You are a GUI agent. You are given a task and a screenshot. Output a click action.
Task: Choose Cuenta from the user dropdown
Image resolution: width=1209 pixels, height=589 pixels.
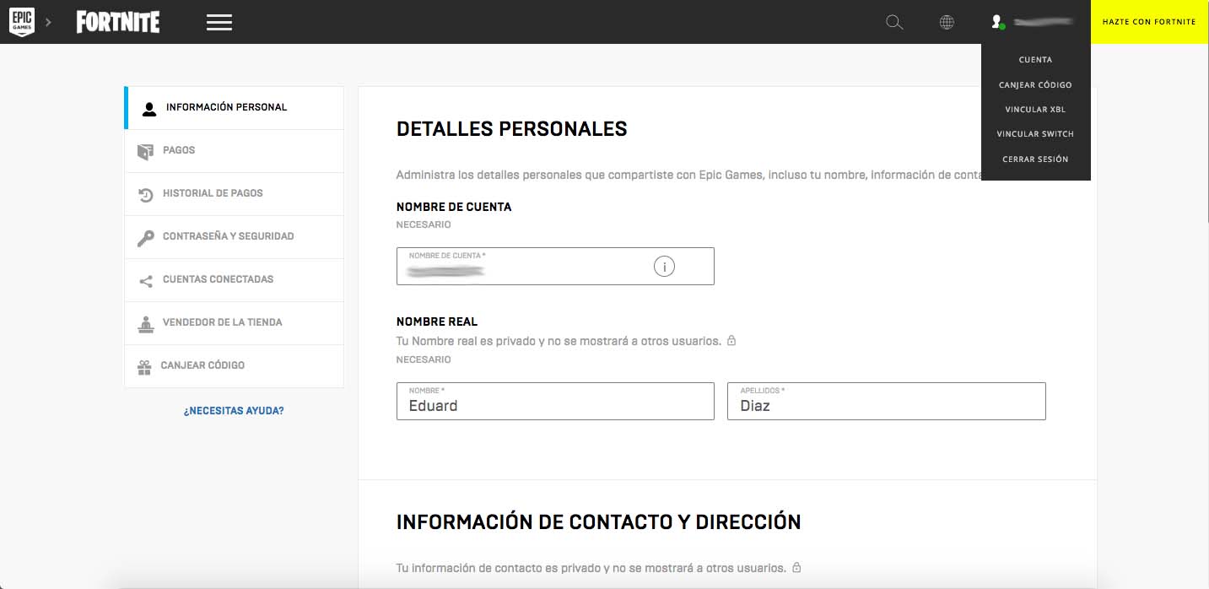[x=1035, y=60]
